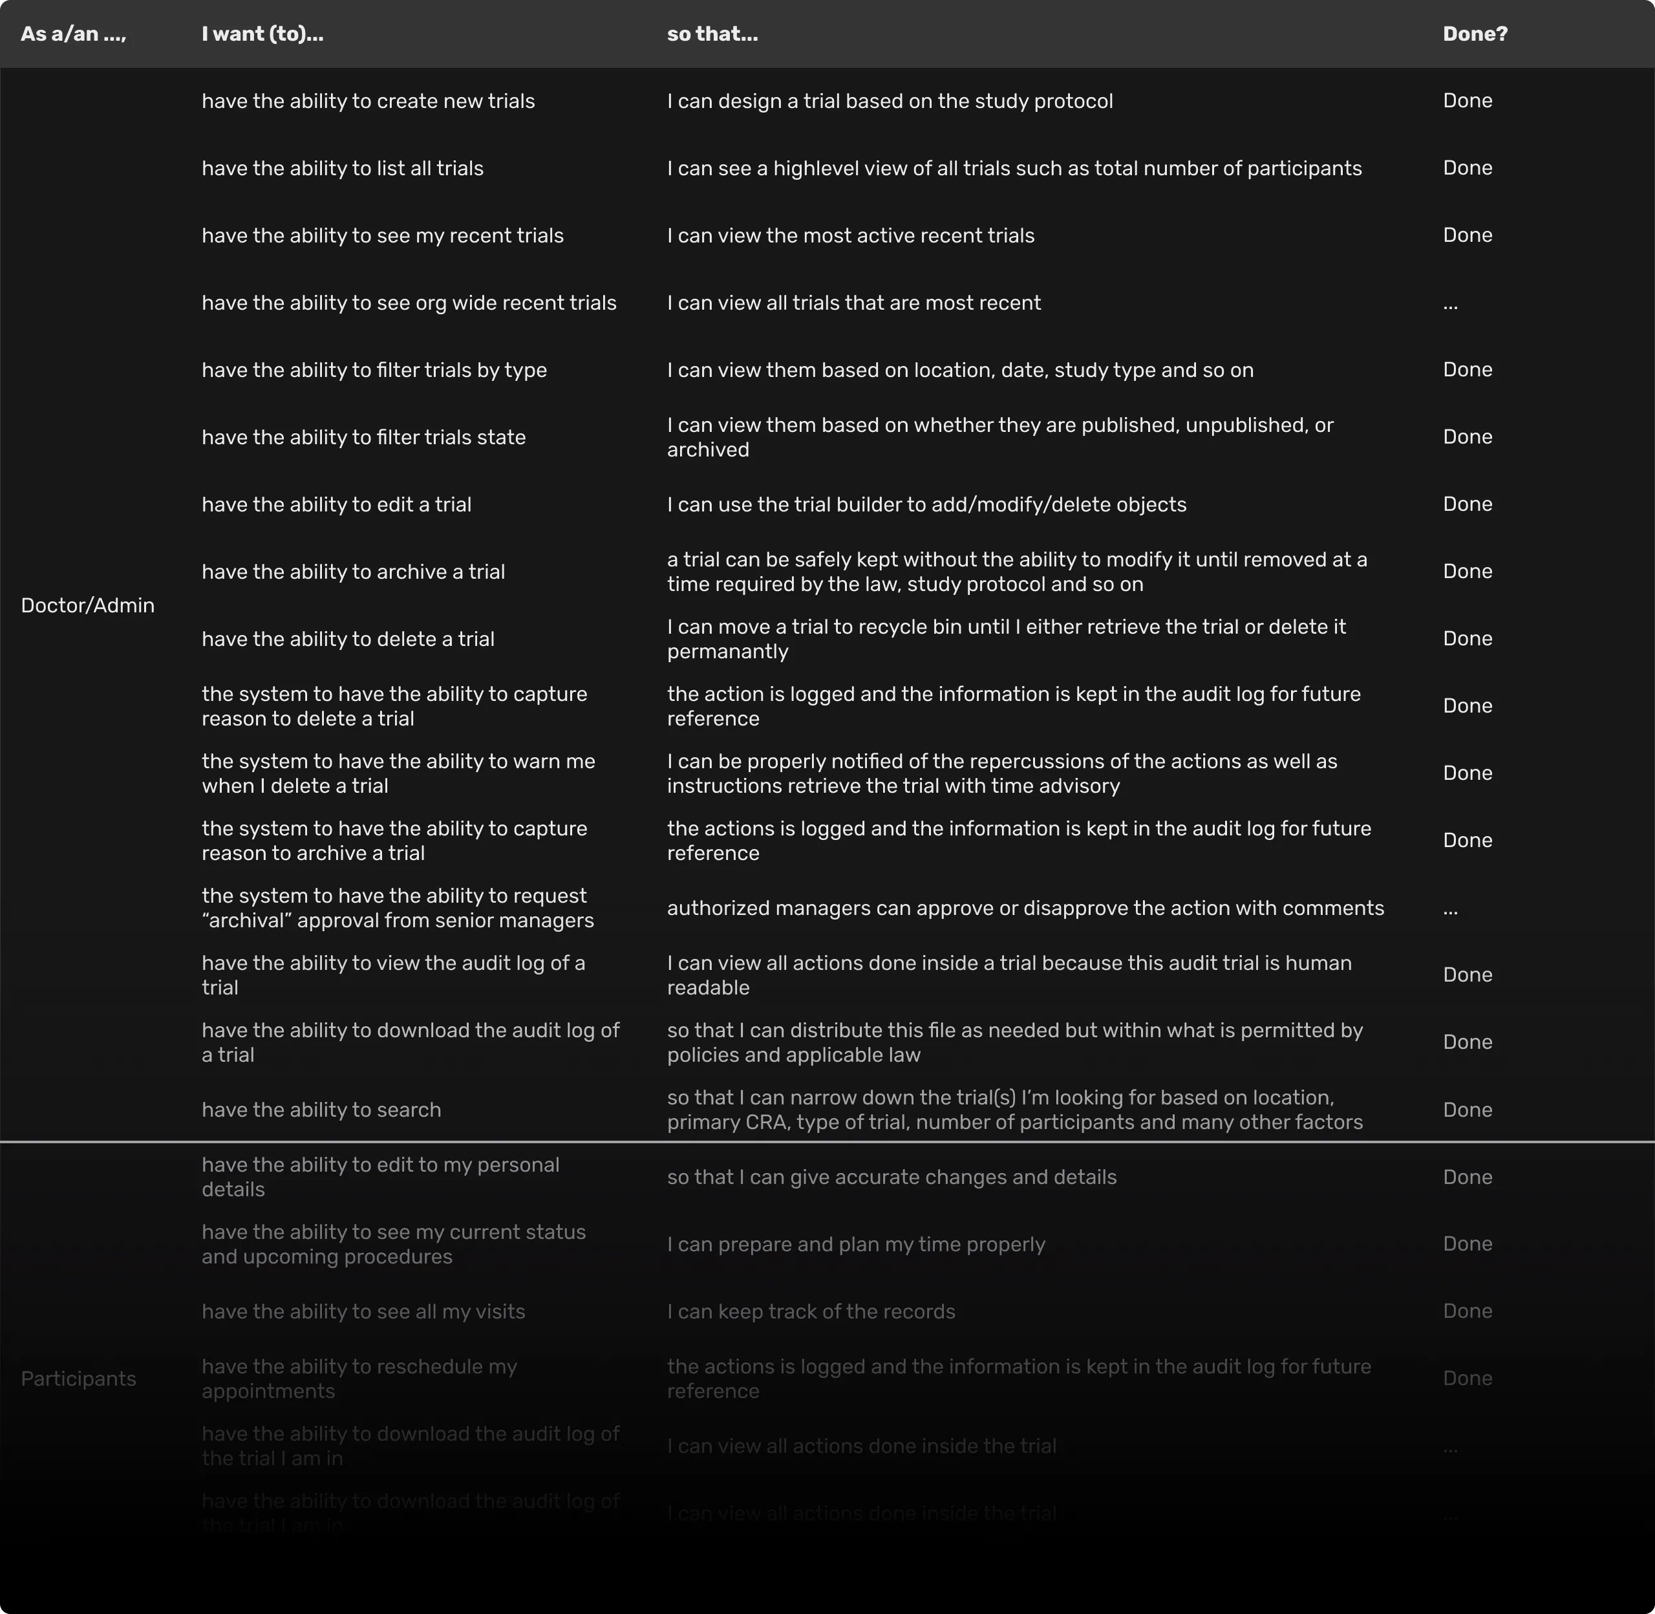
Task: Click Done status for edit personal details row
Action: (1468, 1177)
